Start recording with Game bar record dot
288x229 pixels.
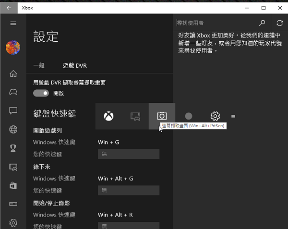click(x=189, y=116)
